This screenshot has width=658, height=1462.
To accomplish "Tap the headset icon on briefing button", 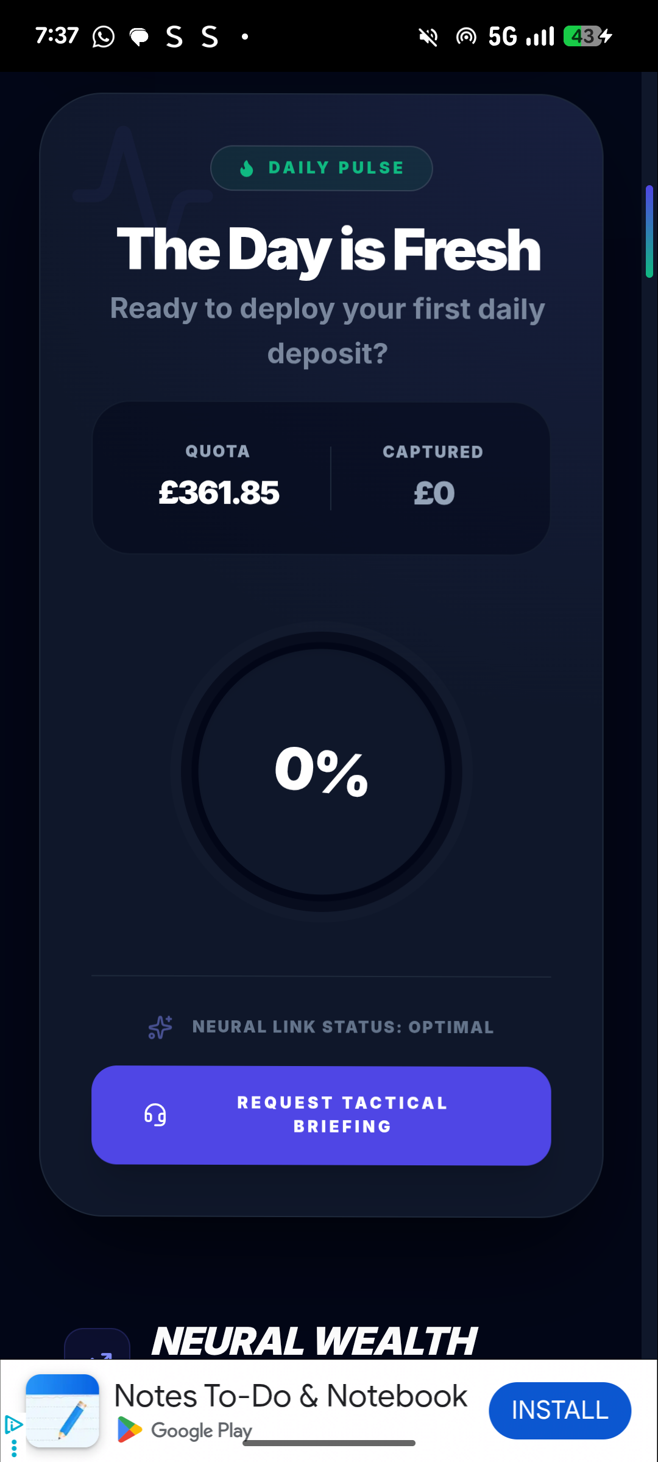I will 155,1115.
